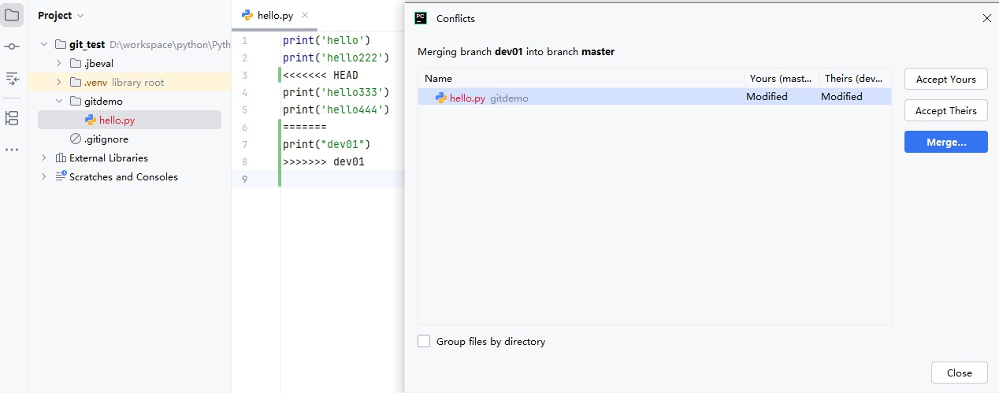Select the hello.py row in conflicts table

click(x=654, y=97)
